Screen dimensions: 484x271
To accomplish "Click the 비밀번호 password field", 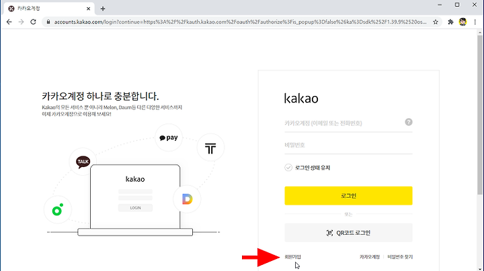I will (348, 145).
